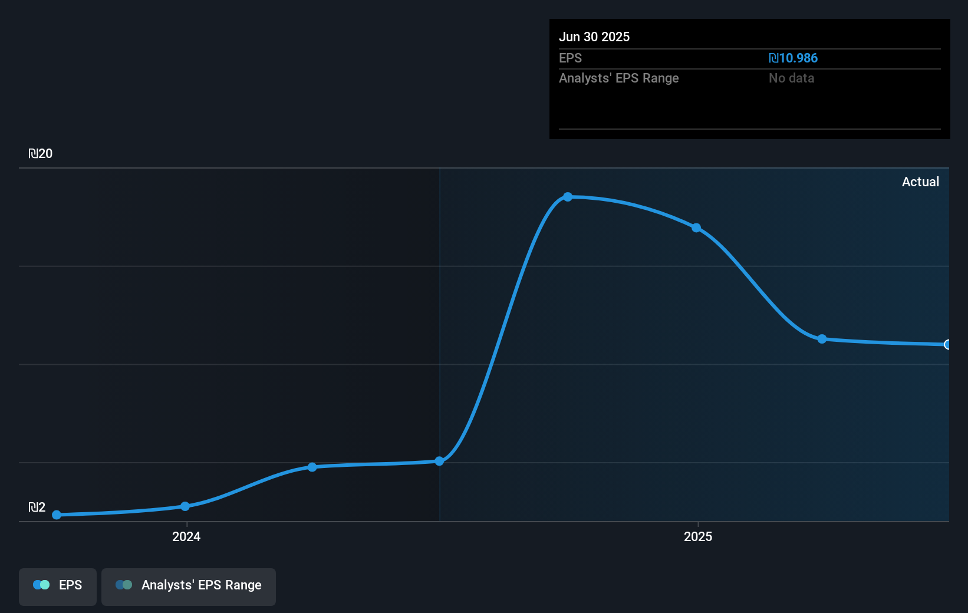Click the EPS legend color dots icon
Screen dimensions: 968x613
point(41,585)
